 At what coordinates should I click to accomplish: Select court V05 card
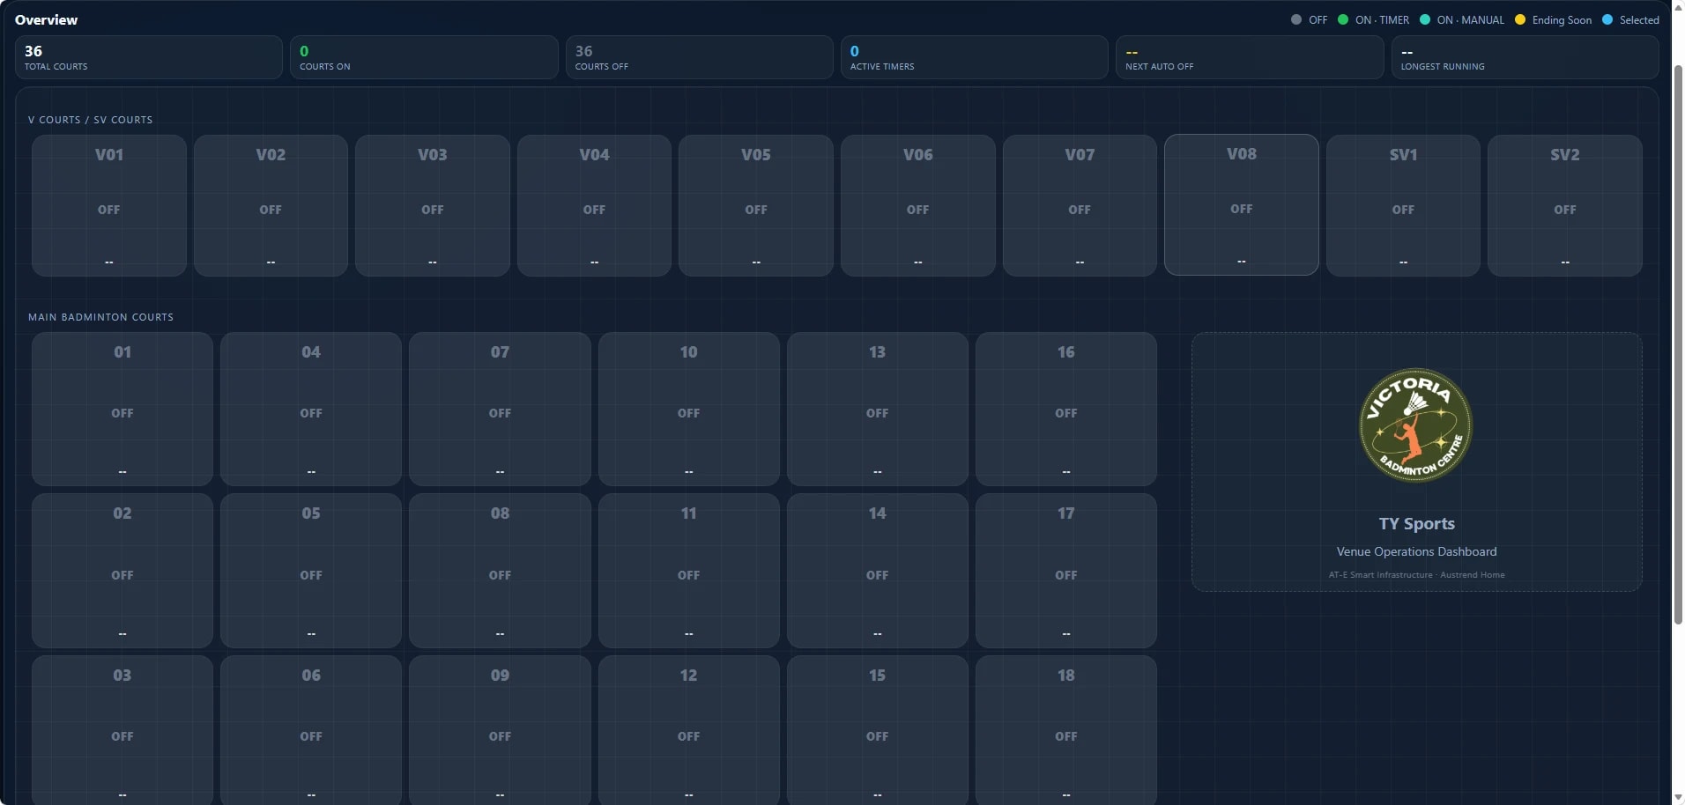coord(755,205)
